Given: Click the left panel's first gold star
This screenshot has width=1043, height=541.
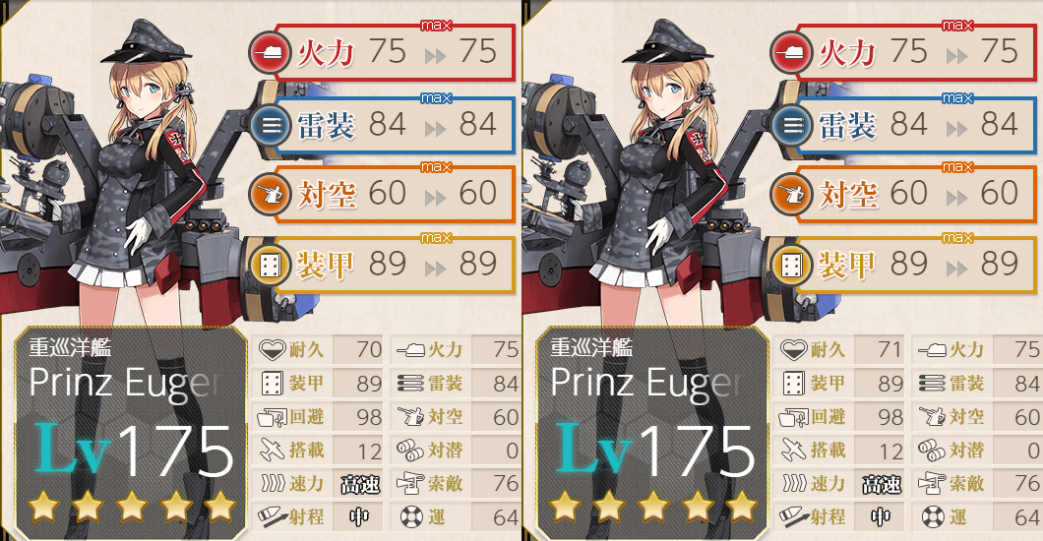Looking at the screenshot, I should (44, 508).
